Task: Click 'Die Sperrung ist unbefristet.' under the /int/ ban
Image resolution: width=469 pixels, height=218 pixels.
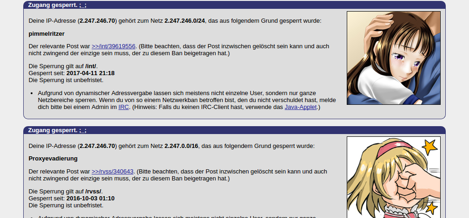Action: click(x=66, y=80)
